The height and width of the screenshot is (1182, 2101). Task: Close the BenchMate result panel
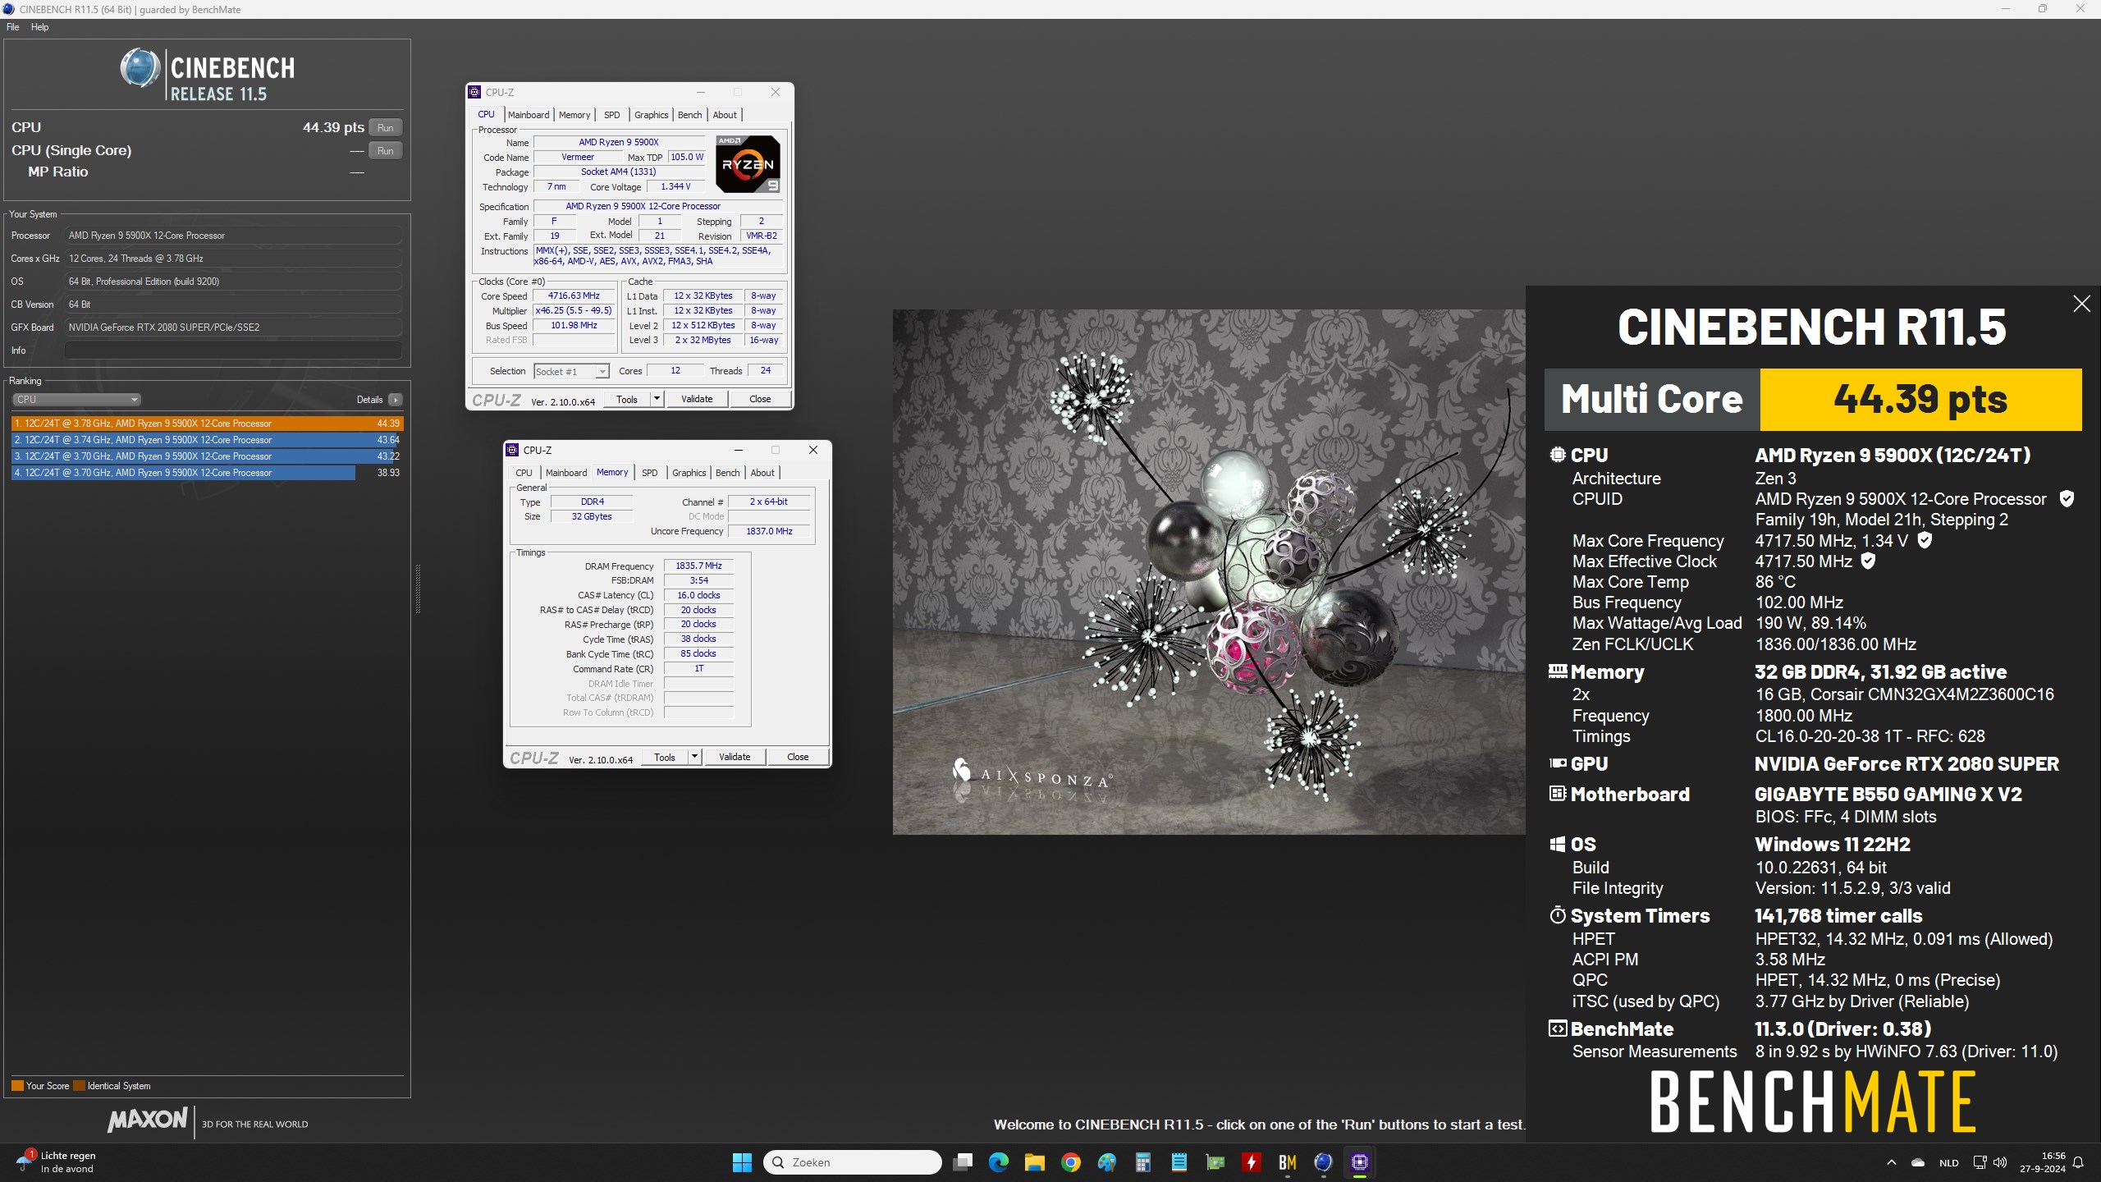(x=2081, y=304)
